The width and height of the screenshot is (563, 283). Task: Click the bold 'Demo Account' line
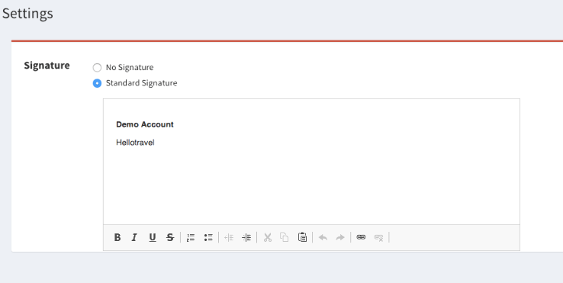coord(145,124)
